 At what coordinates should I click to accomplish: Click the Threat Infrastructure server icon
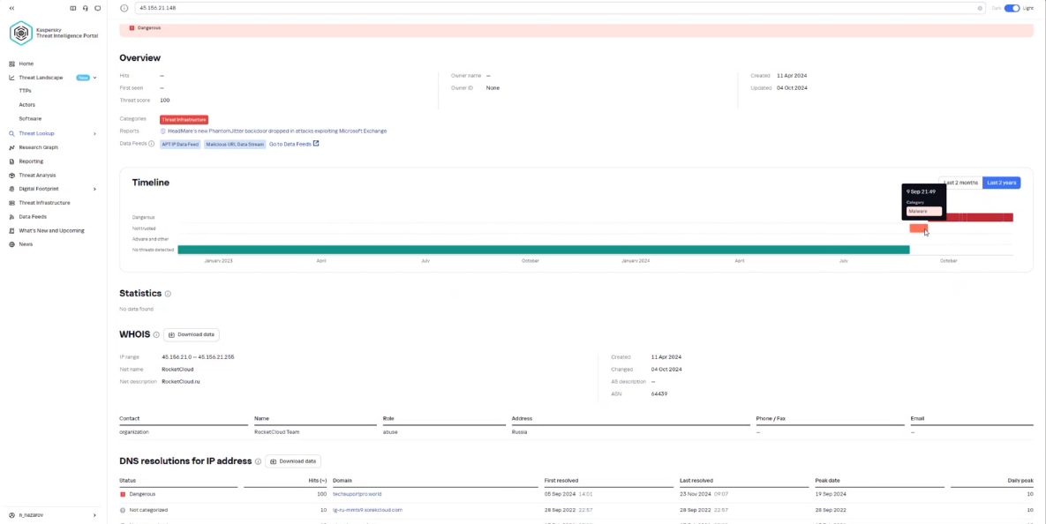[12, 203]
